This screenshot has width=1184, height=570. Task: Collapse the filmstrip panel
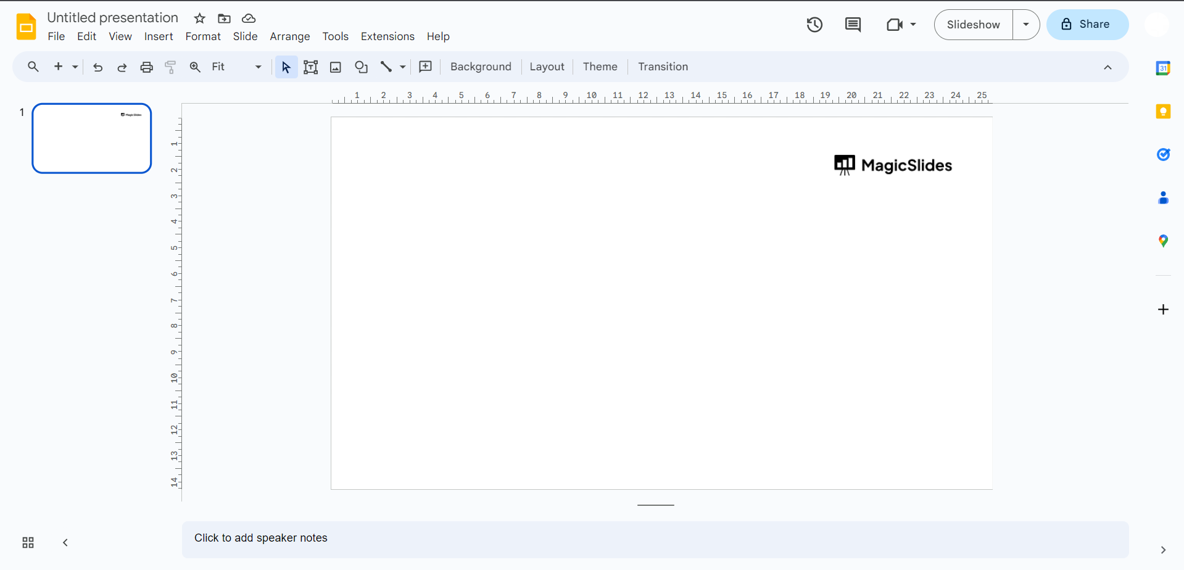click(x=65, y=542)
